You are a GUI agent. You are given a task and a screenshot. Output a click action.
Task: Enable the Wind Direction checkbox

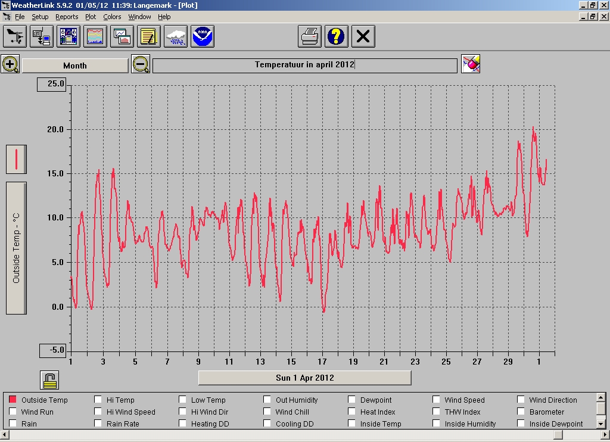click(521, 400)
